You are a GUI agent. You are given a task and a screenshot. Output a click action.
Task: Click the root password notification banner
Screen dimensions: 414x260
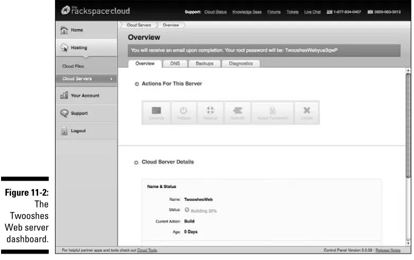[x=264, y=51]
